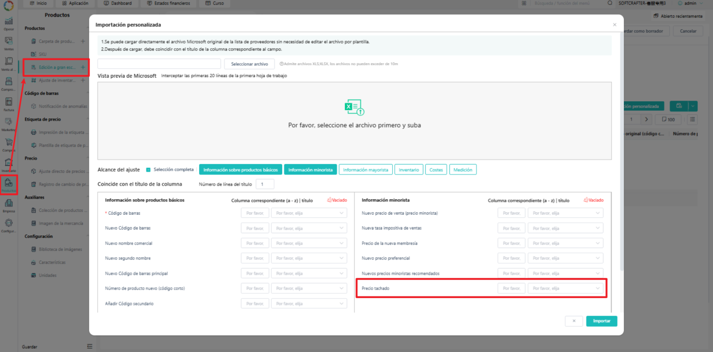This screenshot has width=713, height=352.
Task: Click the Número de línea del título field
Action: point(265,184)
